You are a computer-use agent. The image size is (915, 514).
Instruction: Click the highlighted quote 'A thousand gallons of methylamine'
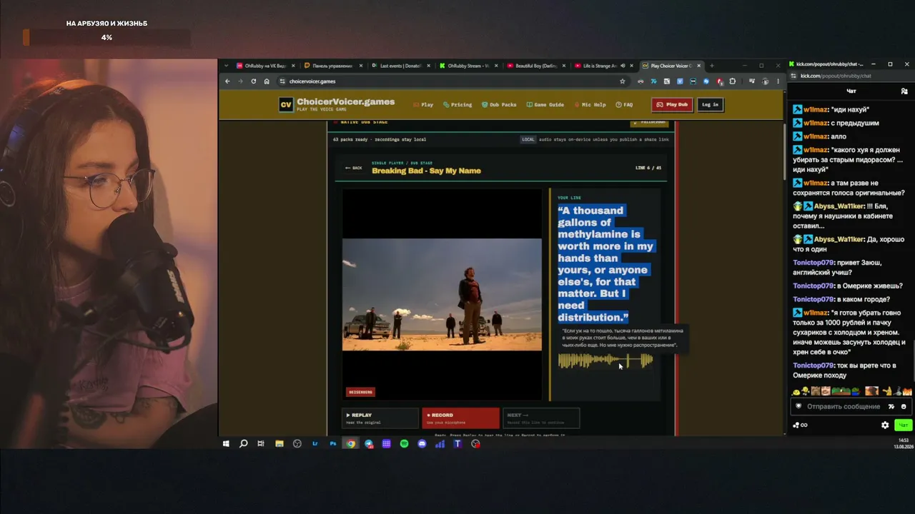(x=605, y=263)
